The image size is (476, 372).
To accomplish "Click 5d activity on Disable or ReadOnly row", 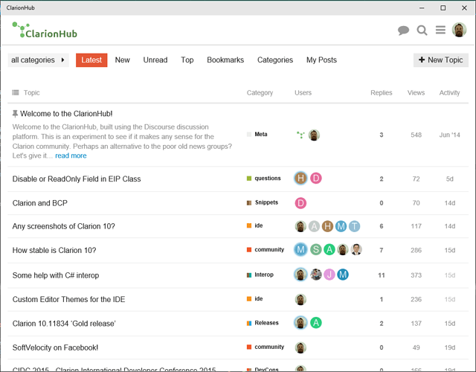I will coord(449,179).
